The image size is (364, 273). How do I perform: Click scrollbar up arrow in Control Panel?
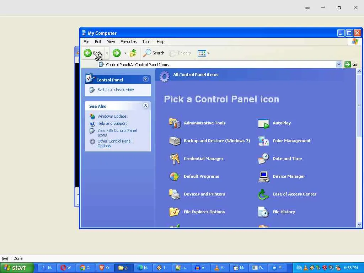tap(359, 71)
